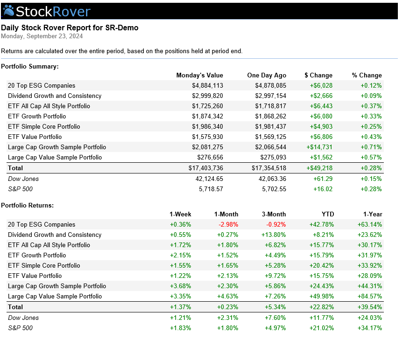This screenshot has width=403, height=339.
Task: Click the Monday's Value column header
Action: coord(199,75)
